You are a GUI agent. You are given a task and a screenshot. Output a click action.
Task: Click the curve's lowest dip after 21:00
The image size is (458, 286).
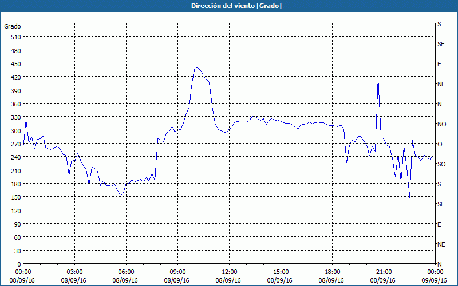click(x=409, y=197)
